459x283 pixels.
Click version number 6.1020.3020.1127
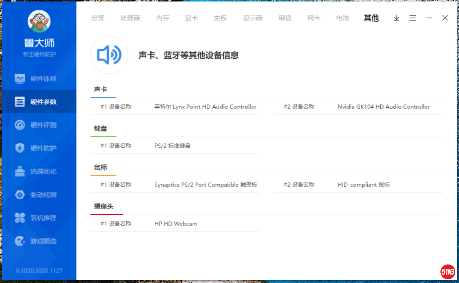[x=39, y=270]
